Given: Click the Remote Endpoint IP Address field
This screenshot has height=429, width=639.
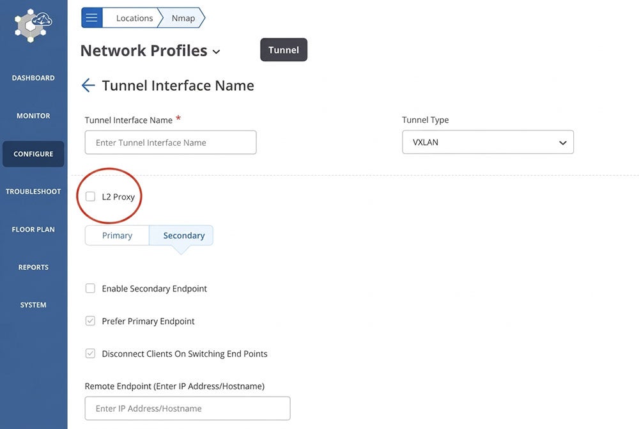Looking at the screenshot, I should point(187,408).
